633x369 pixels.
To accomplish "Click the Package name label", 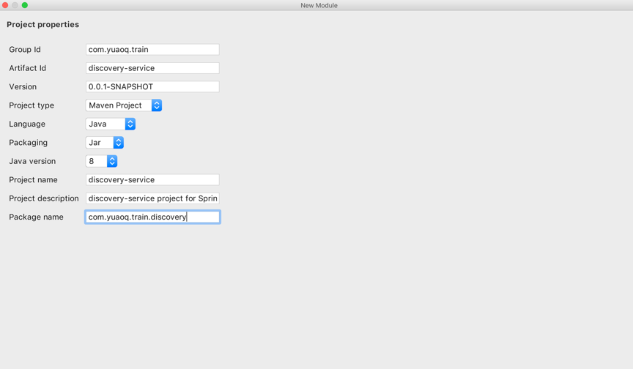I will click(36, 217).
